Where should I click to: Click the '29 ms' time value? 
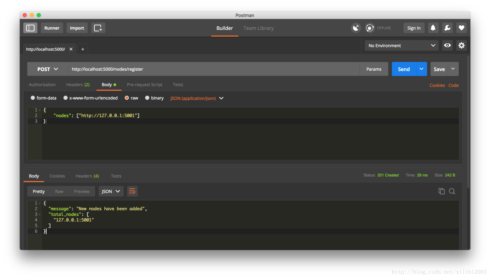(x=422, y=175)
